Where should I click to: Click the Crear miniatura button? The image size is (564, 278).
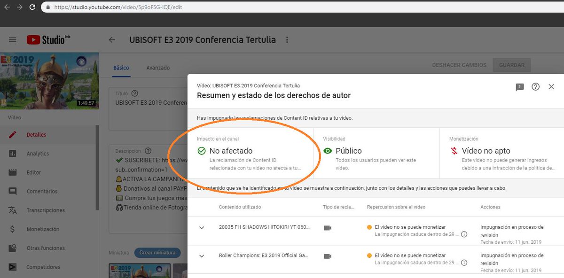pyautogui.click(x=157, y=253)
